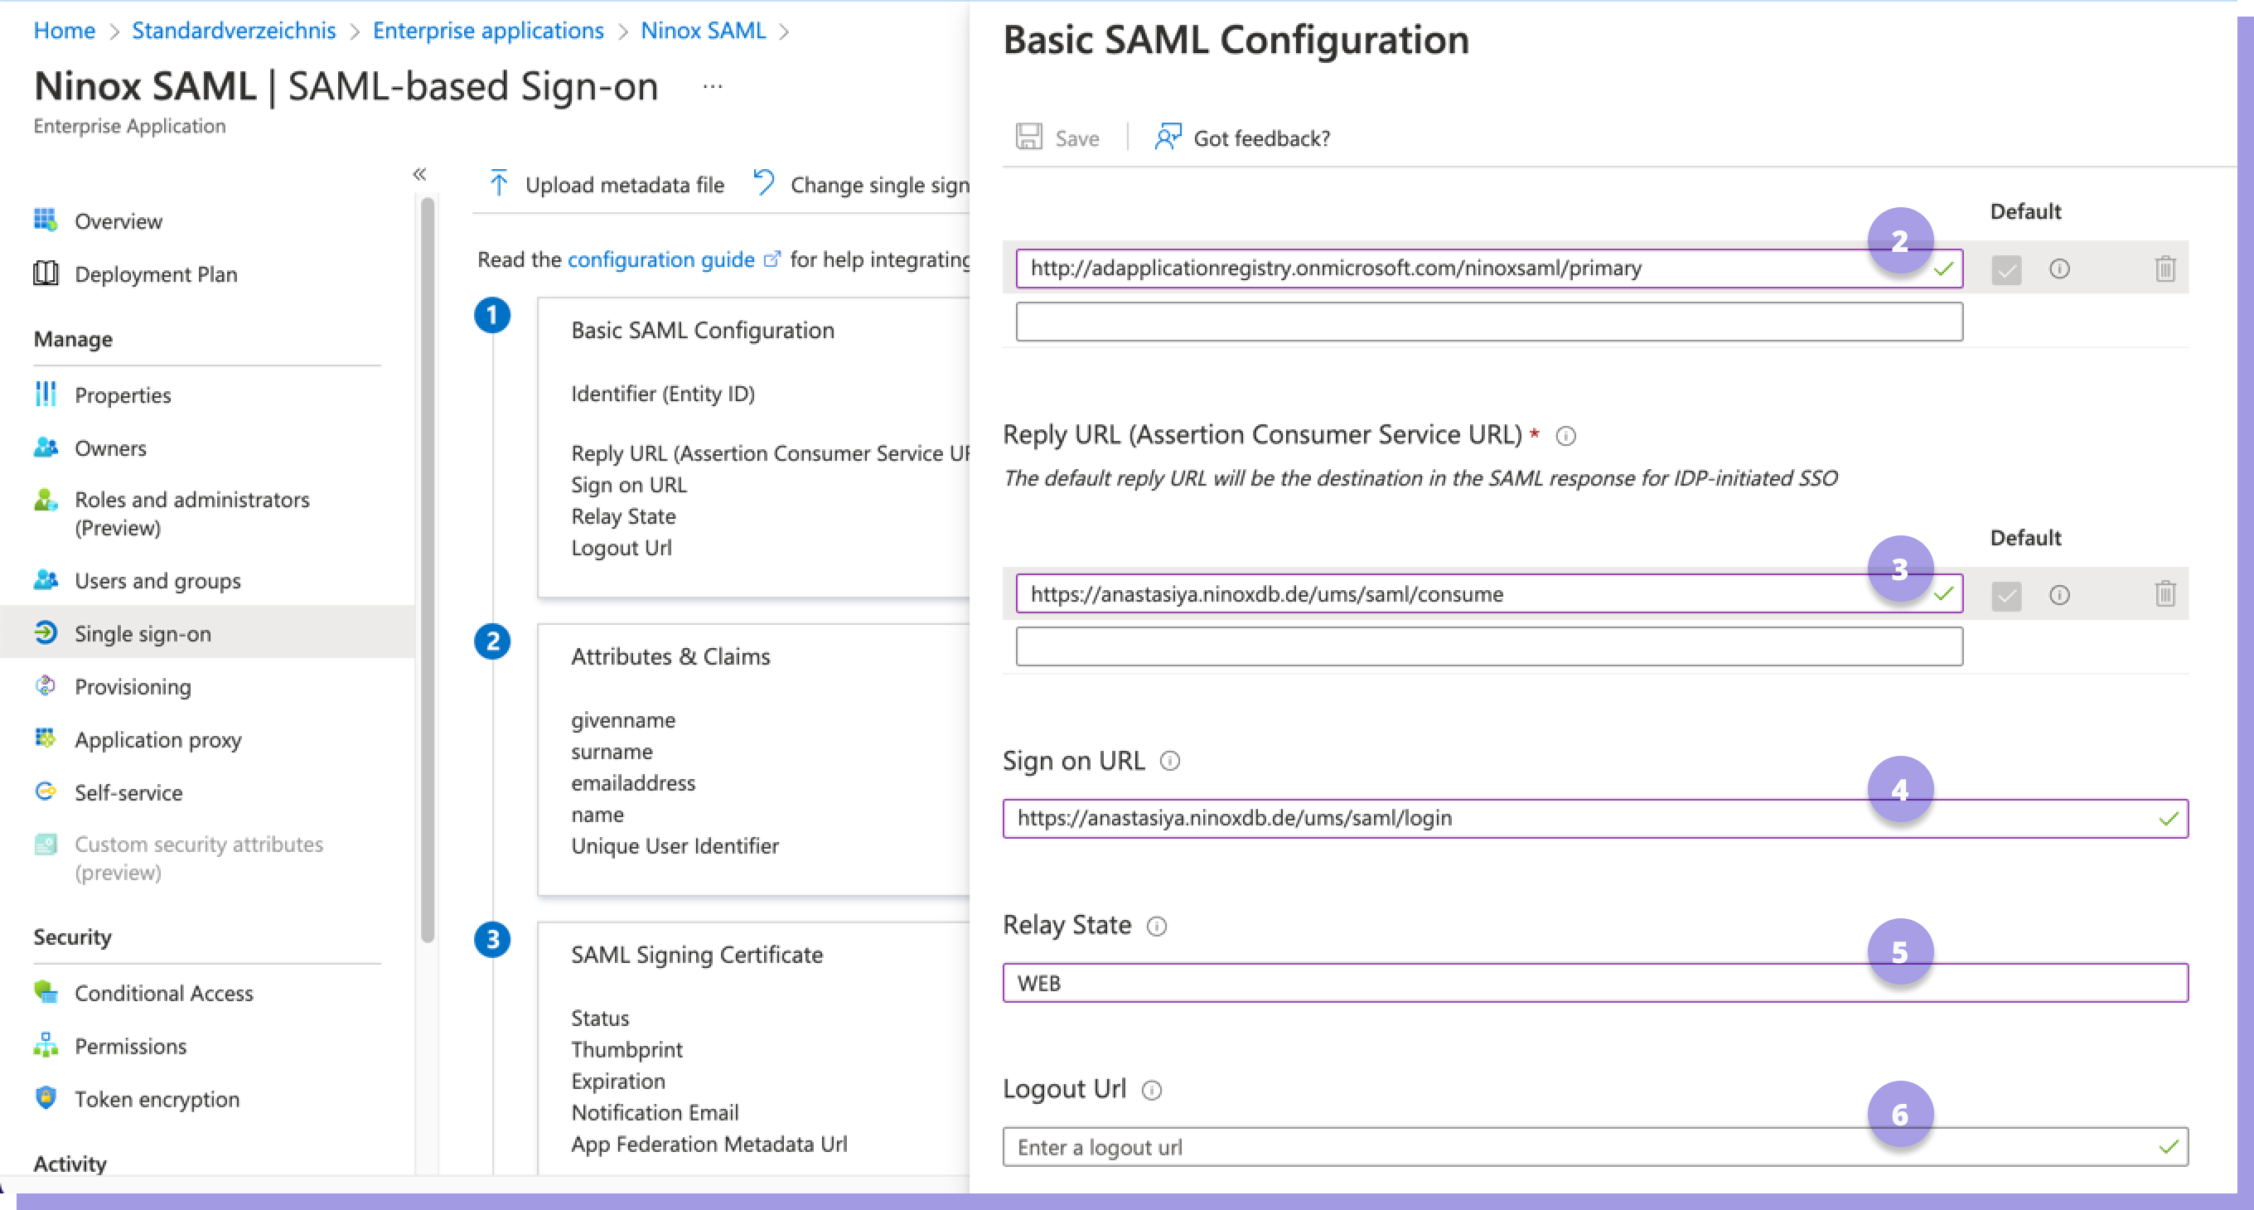This screenshot has height=1210, width=2254.
Task: Open Standardverzeichnis breadcrumb link
Action: coord(234,31)
